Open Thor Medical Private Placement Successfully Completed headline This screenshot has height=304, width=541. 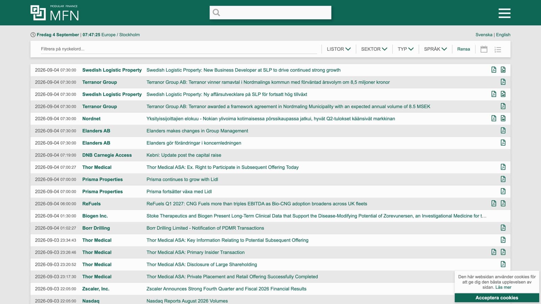coord(232,277)
